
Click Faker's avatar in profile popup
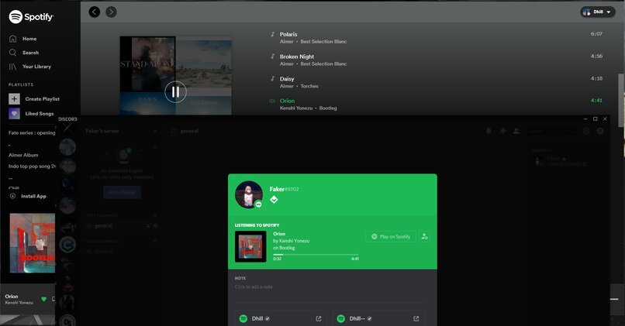[249, 194]
